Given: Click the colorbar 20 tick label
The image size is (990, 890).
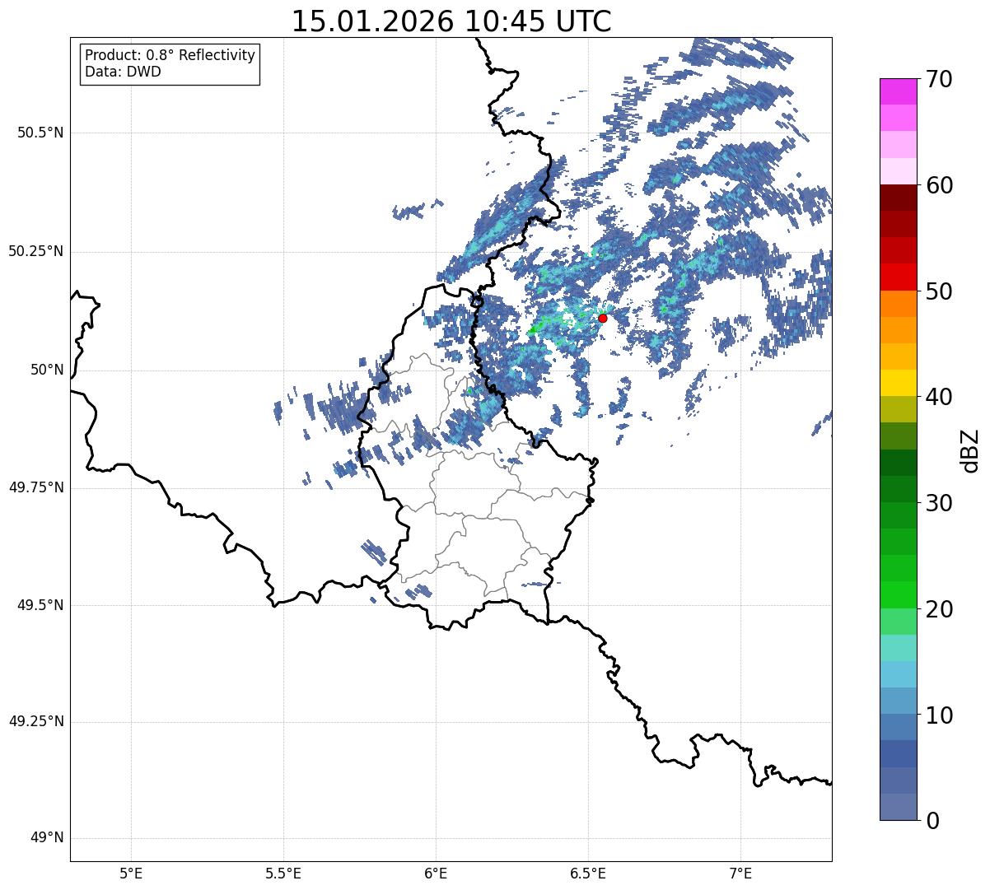Looking at the screenshot, I should coord(939,609).
